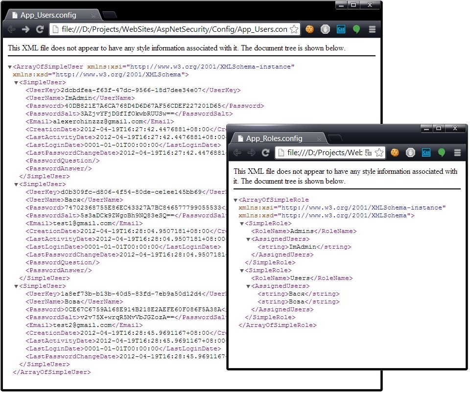The width and height of the screenshot is (470, 394).
Task: Click green bubble extension in App_Users.config window
Action: [356, 29]
